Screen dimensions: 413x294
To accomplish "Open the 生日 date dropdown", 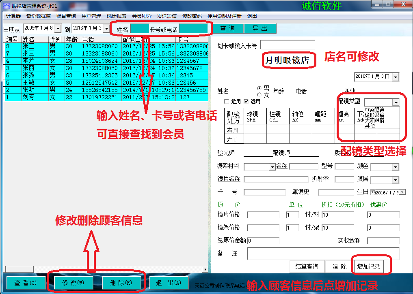I will point(402,192).
